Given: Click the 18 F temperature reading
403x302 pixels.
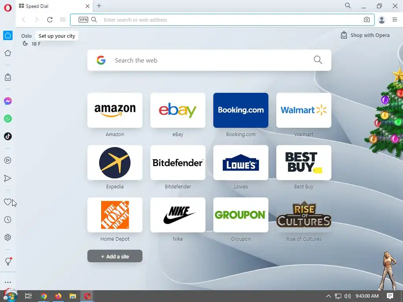Looking at the screenshot, I should click(x=36, y=44).
